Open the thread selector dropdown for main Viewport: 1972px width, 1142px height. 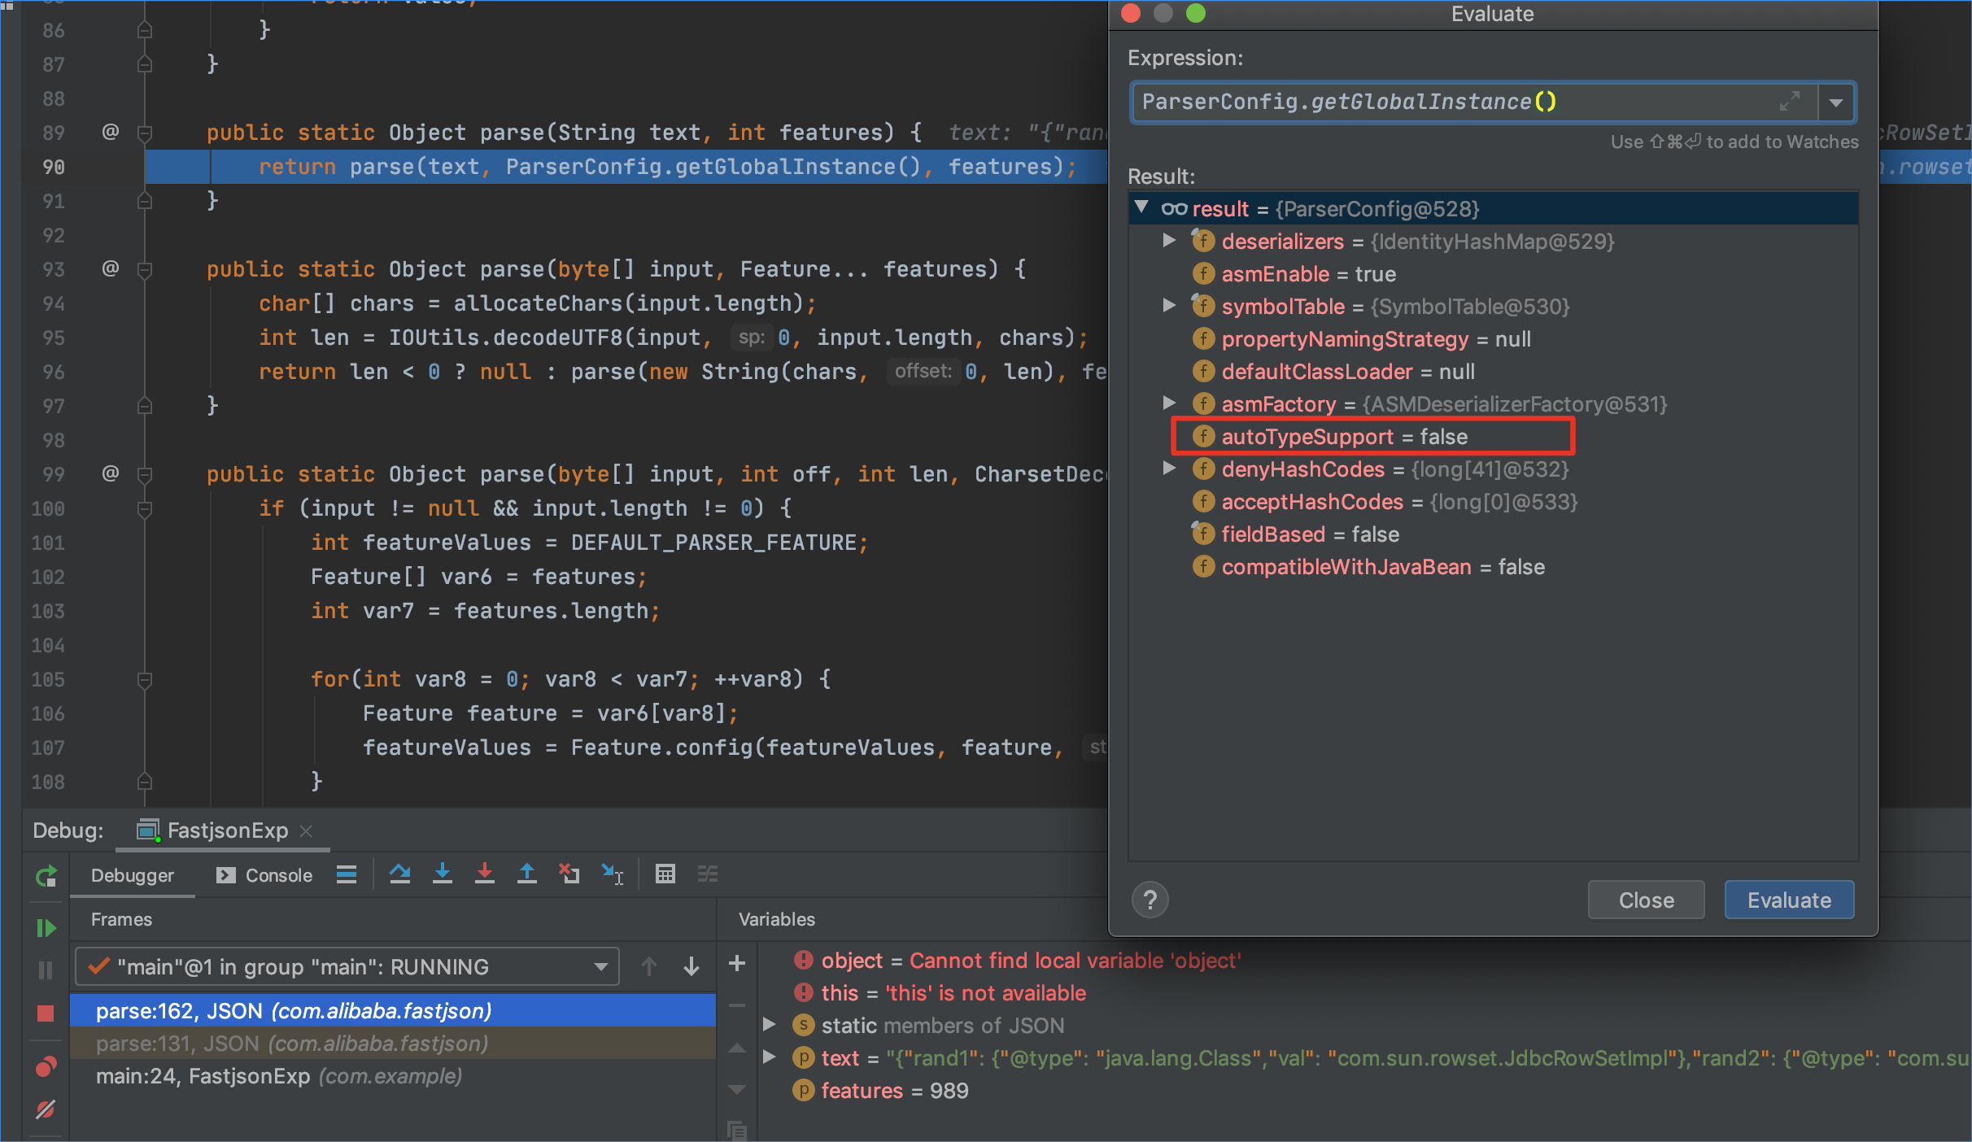click(600, 967)
